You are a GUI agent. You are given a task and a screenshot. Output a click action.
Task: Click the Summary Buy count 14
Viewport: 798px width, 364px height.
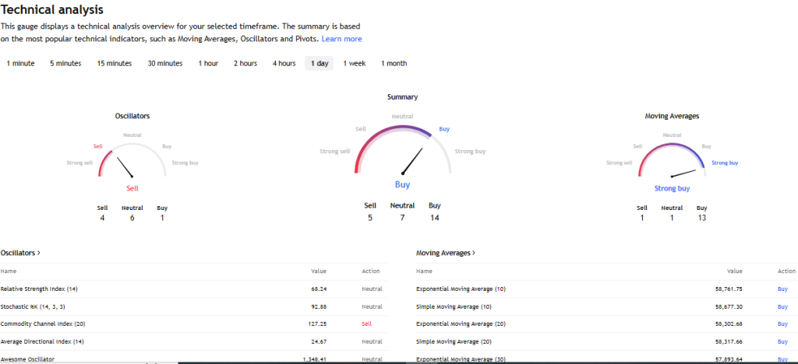[x=435, y=218]
